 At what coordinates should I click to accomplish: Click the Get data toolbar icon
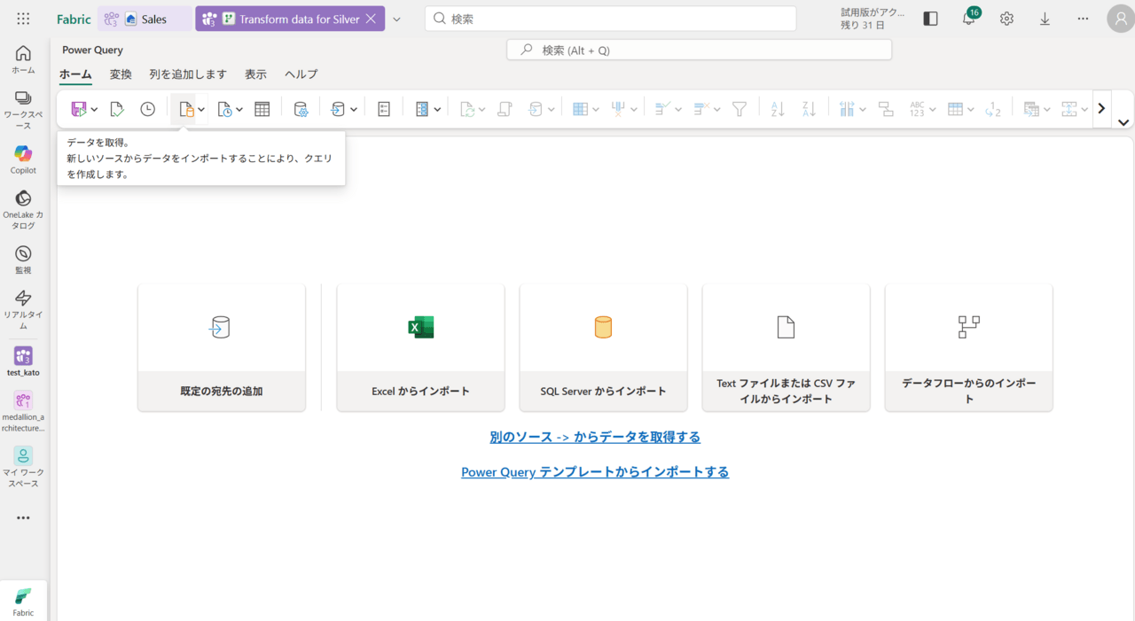[186, 109]
